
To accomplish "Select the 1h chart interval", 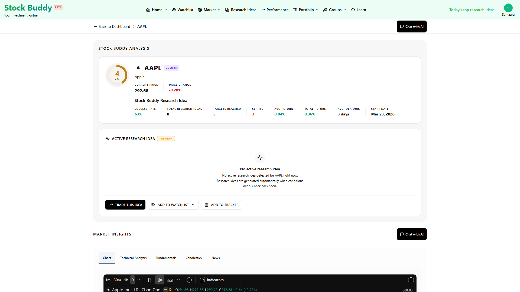I will coord(126,280).
